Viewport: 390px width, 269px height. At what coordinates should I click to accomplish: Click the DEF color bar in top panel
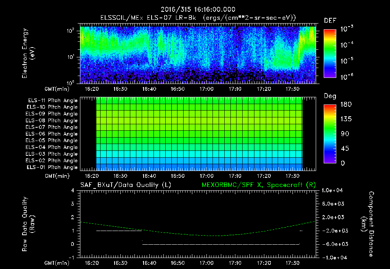click(x=330, y=54)
